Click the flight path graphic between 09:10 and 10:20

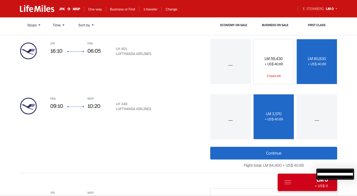tap(76, 106)
